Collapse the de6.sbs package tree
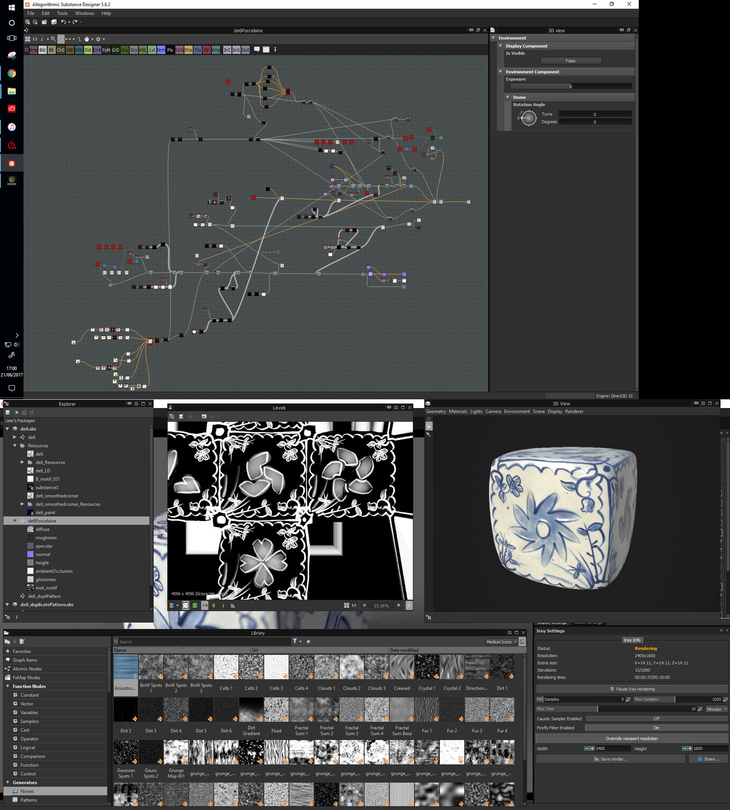The width and height of the screenshot is (730, 810). click(8, 429)
